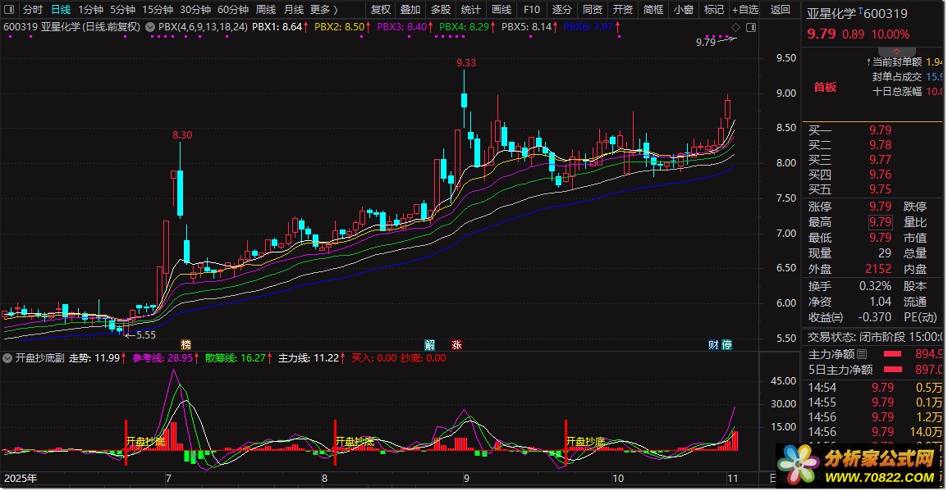Click the panel layout icon at toolbar start
This screenshot has width=948, height=491.
[9, 10]
